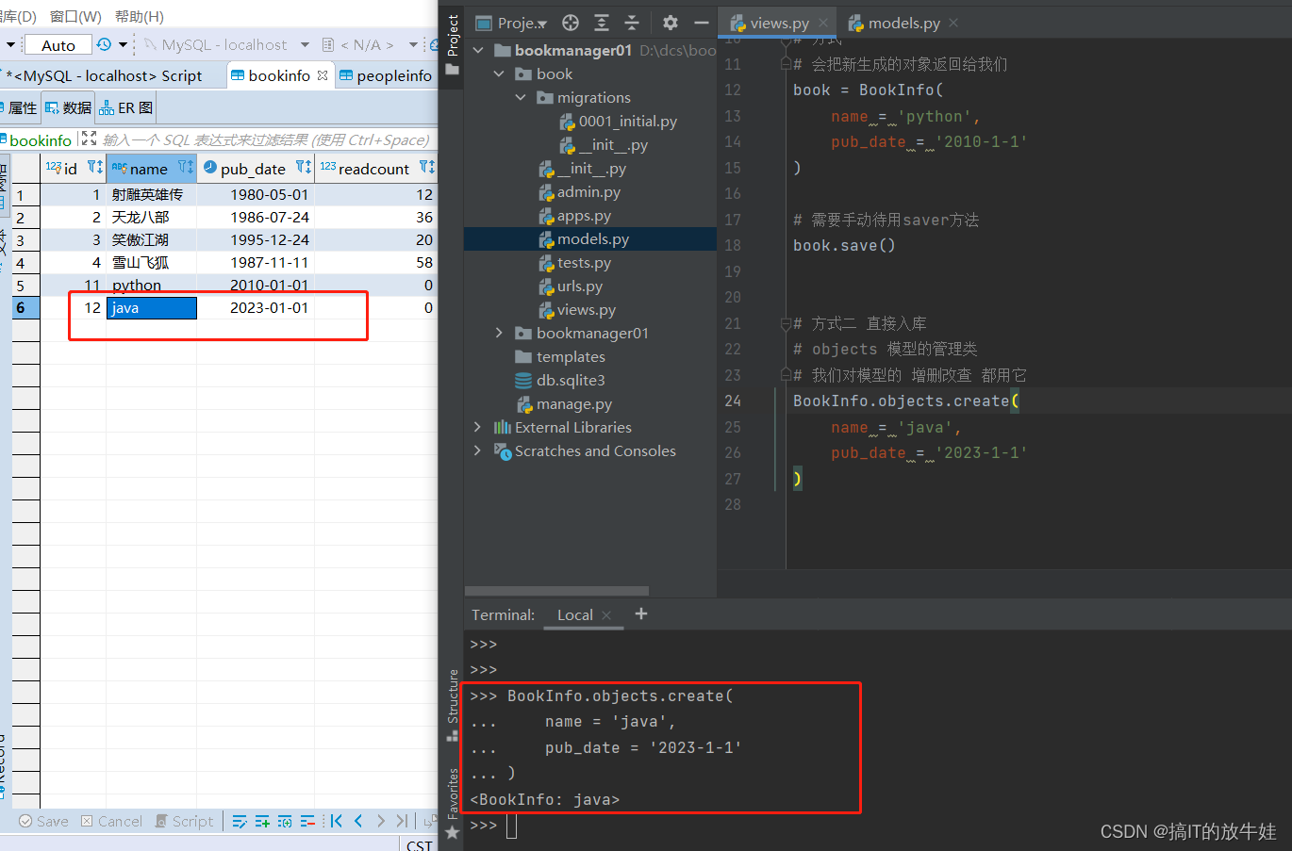This screenshot has height=851, width=1292.
Task: Locate current file in PyCharm Project panel
Action: coord(571,23)
